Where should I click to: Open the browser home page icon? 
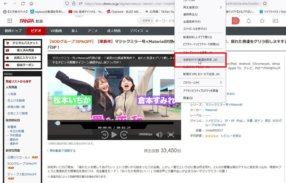[x=31, y=4]
